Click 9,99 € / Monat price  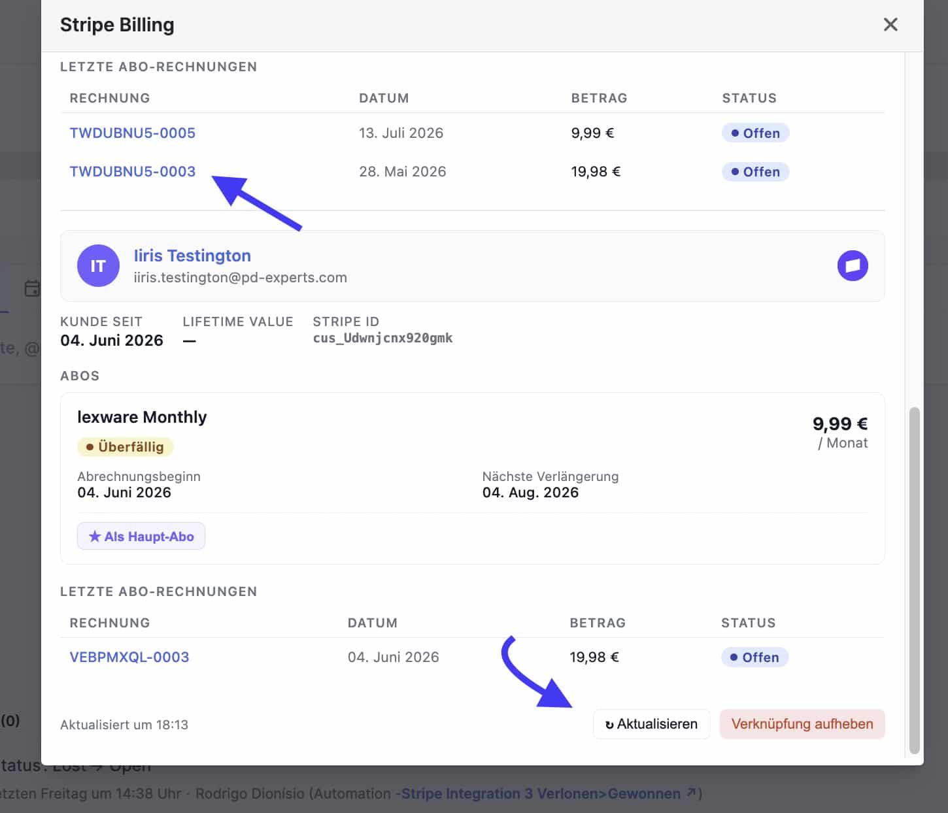[x=840, y=432]
